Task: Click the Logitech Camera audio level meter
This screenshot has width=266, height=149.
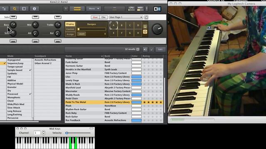Action: pos(192,120)
